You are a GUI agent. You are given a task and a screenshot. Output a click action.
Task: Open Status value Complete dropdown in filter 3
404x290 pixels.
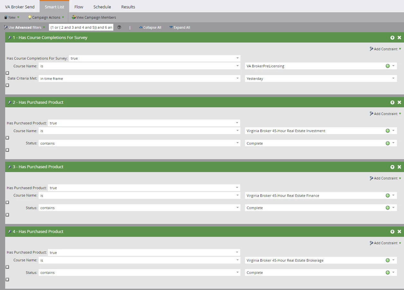click(393, 208)
